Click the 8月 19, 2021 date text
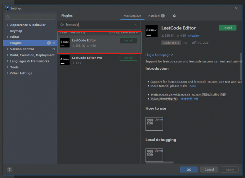245x178 pixels. tap(201, 43)
